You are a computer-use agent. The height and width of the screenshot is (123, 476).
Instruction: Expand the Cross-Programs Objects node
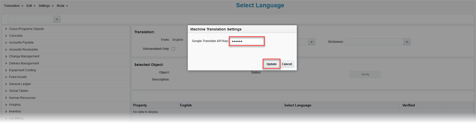pyautogui.click(x=6, y=29)
